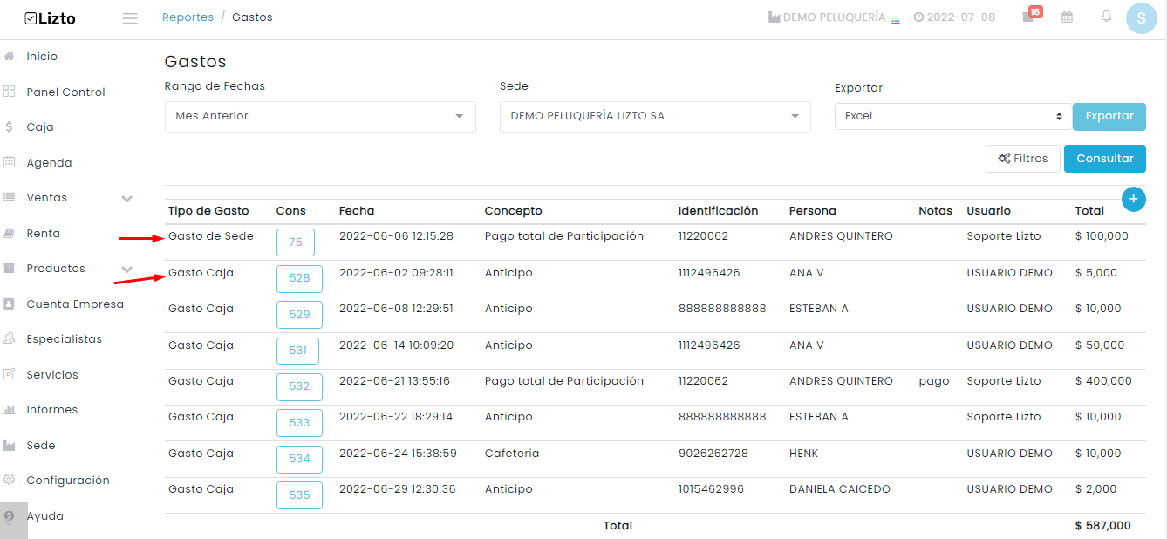Open the inbox icon with 16 badge
This screenshot has height=539, width=1167.
tap(1029, 16)
